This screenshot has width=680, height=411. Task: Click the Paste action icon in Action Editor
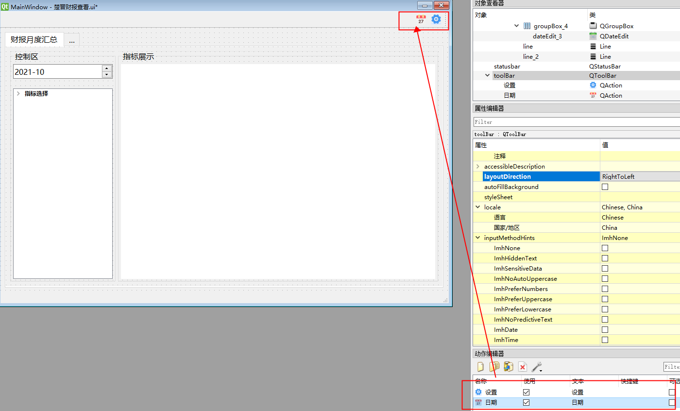509,367
